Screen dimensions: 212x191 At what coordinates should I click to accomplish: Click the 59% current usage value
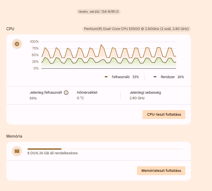click(33, 98)
